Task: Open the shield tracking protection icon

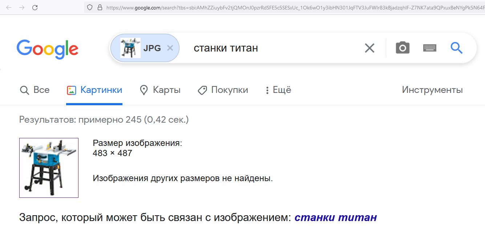Action: (90, 7)
